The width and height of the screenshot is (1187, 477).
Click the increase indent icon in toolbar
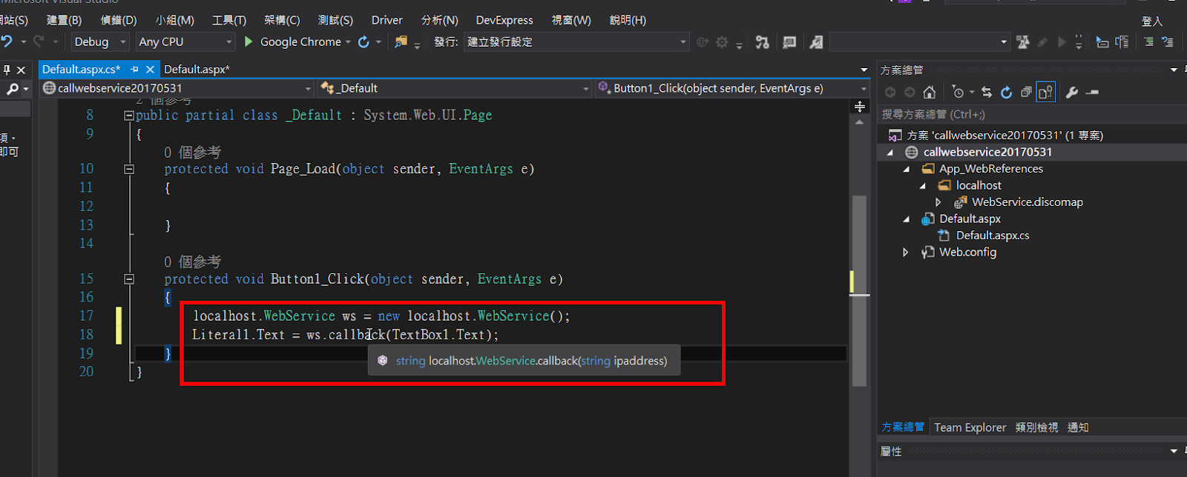point(1122,42)
